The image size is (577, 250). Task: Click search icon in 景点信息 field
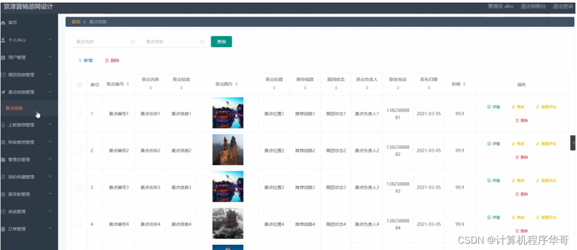pos(202,41)
